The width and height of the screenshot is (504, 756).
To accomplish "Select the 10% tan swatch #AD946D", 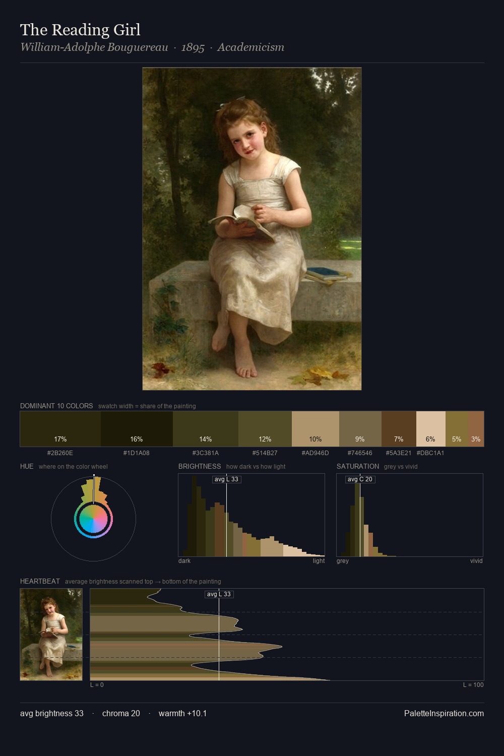I will pyautogui.click(x=316, y=429).
